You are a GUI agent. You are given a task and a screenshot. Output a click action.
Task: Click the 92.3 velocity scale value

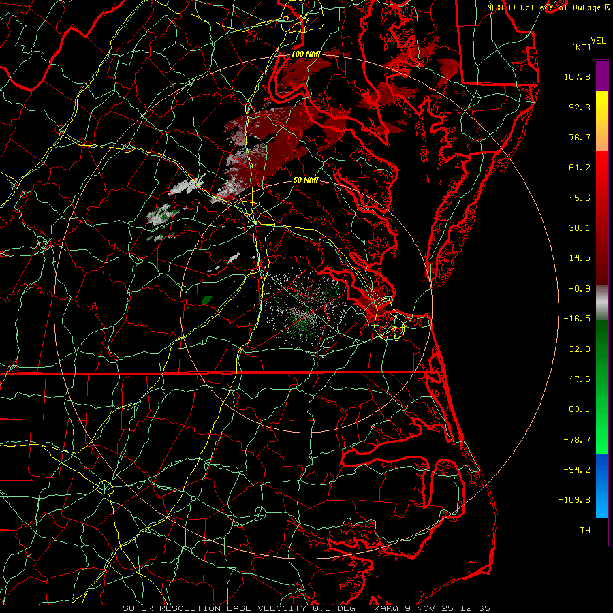point(580,107)
